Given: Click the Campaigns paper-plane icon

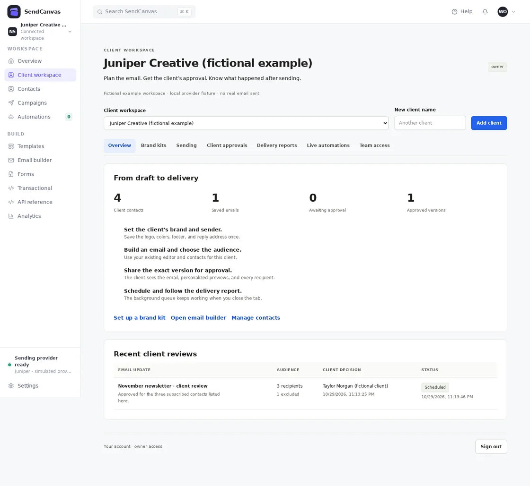Looking at the screenshot, I should pyautogui.click(x=11, y=103).
